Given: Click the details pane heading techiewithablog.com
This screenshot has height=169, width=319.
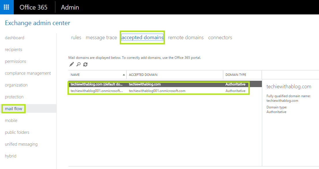Looking at the screenshot, I should [x=289, y=87].
